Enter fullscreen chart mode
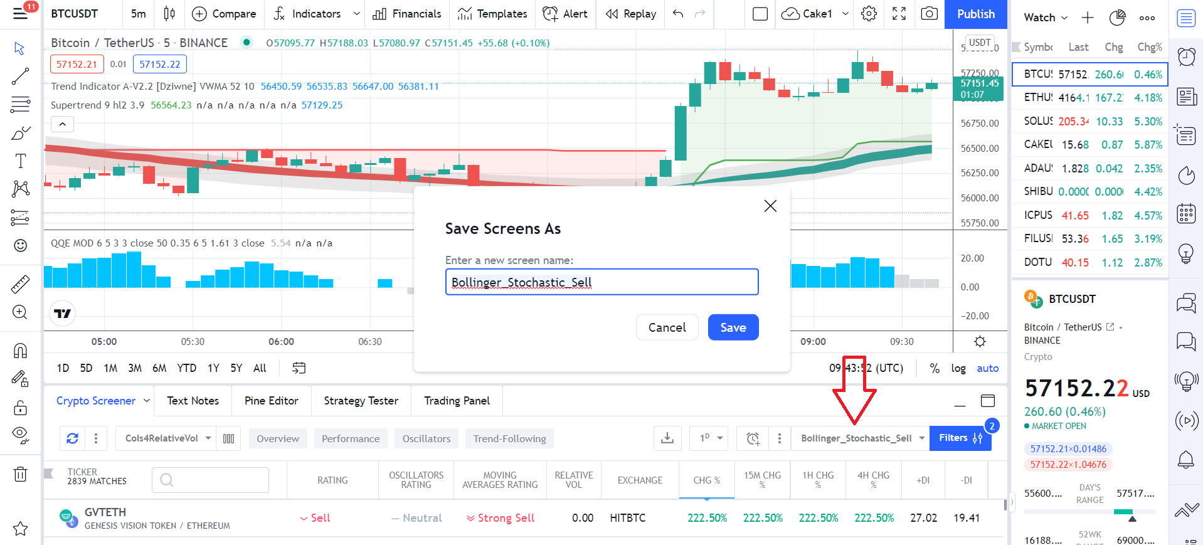1203x545 pixels. point(899,14)
